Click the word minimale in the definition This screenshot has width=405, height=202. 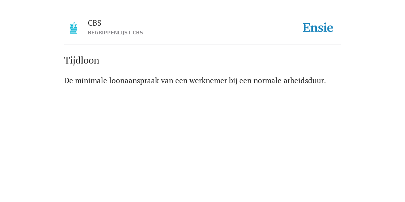tap(91, 80)
